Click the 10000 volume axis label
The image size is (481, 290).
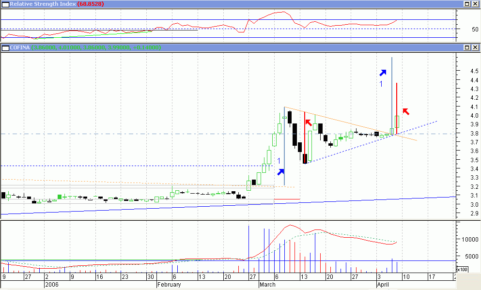tap(470, 240)
